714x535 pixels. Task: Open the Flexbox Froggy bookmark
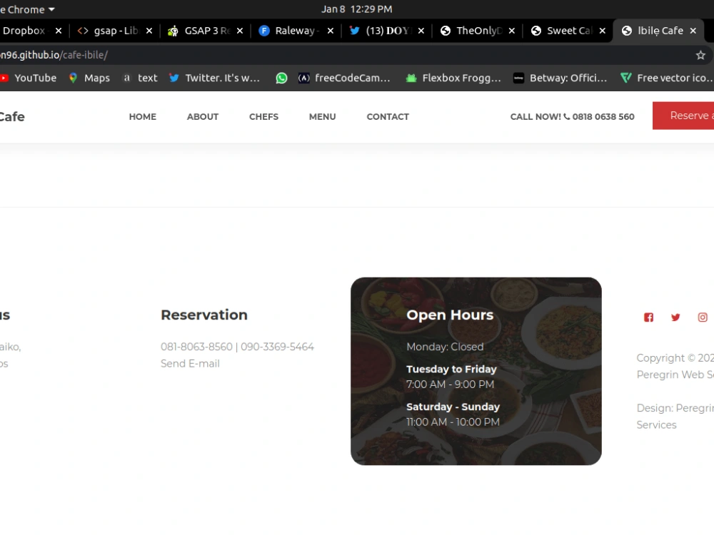click(453, 78)
